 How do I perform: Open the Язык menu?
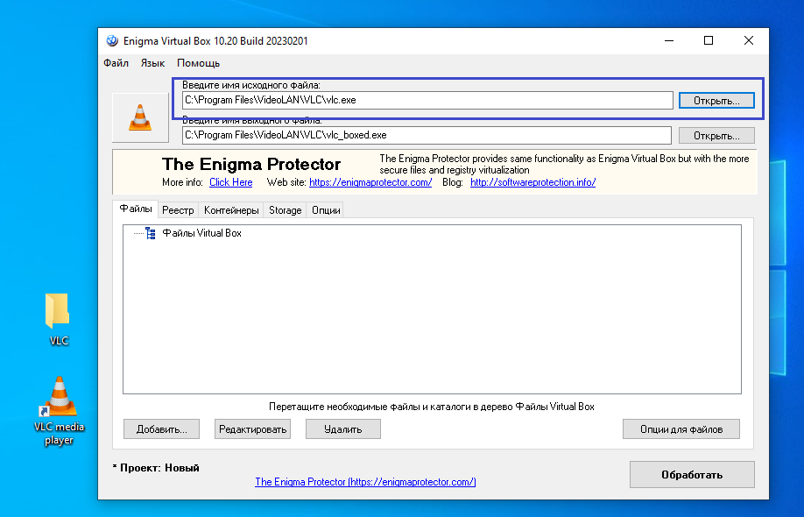coord(152,63)
